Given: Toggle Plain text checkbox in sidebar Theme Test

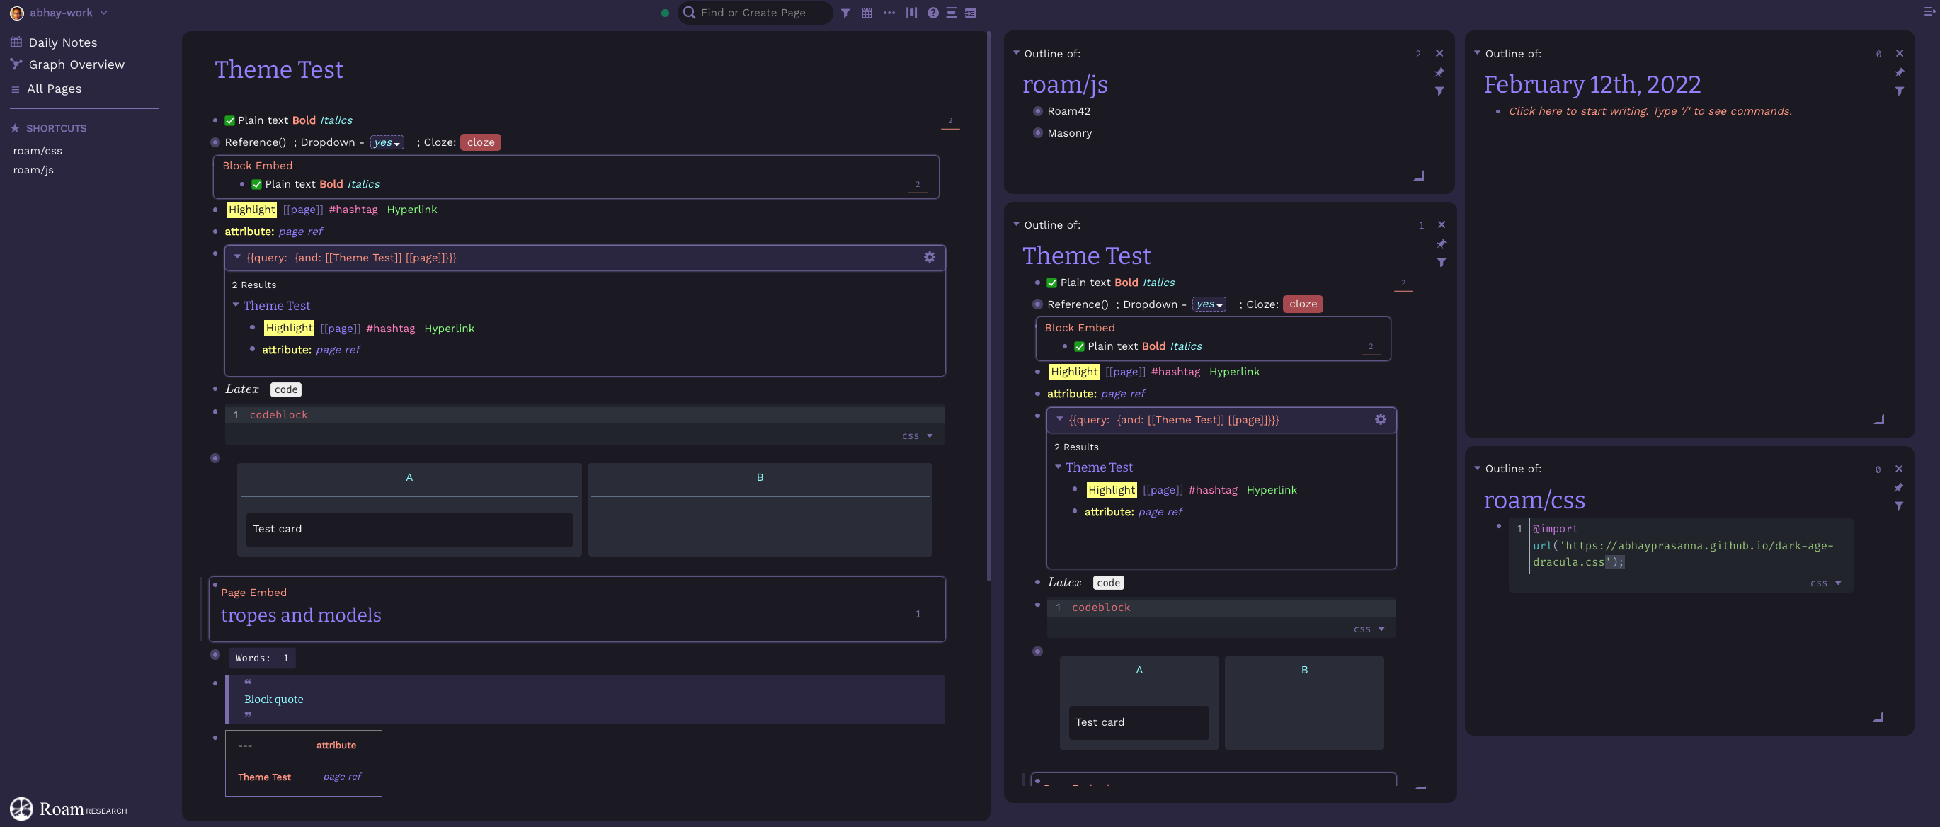Looking at the screenshot, I should pyautogui.click(x=1051, y=283).
